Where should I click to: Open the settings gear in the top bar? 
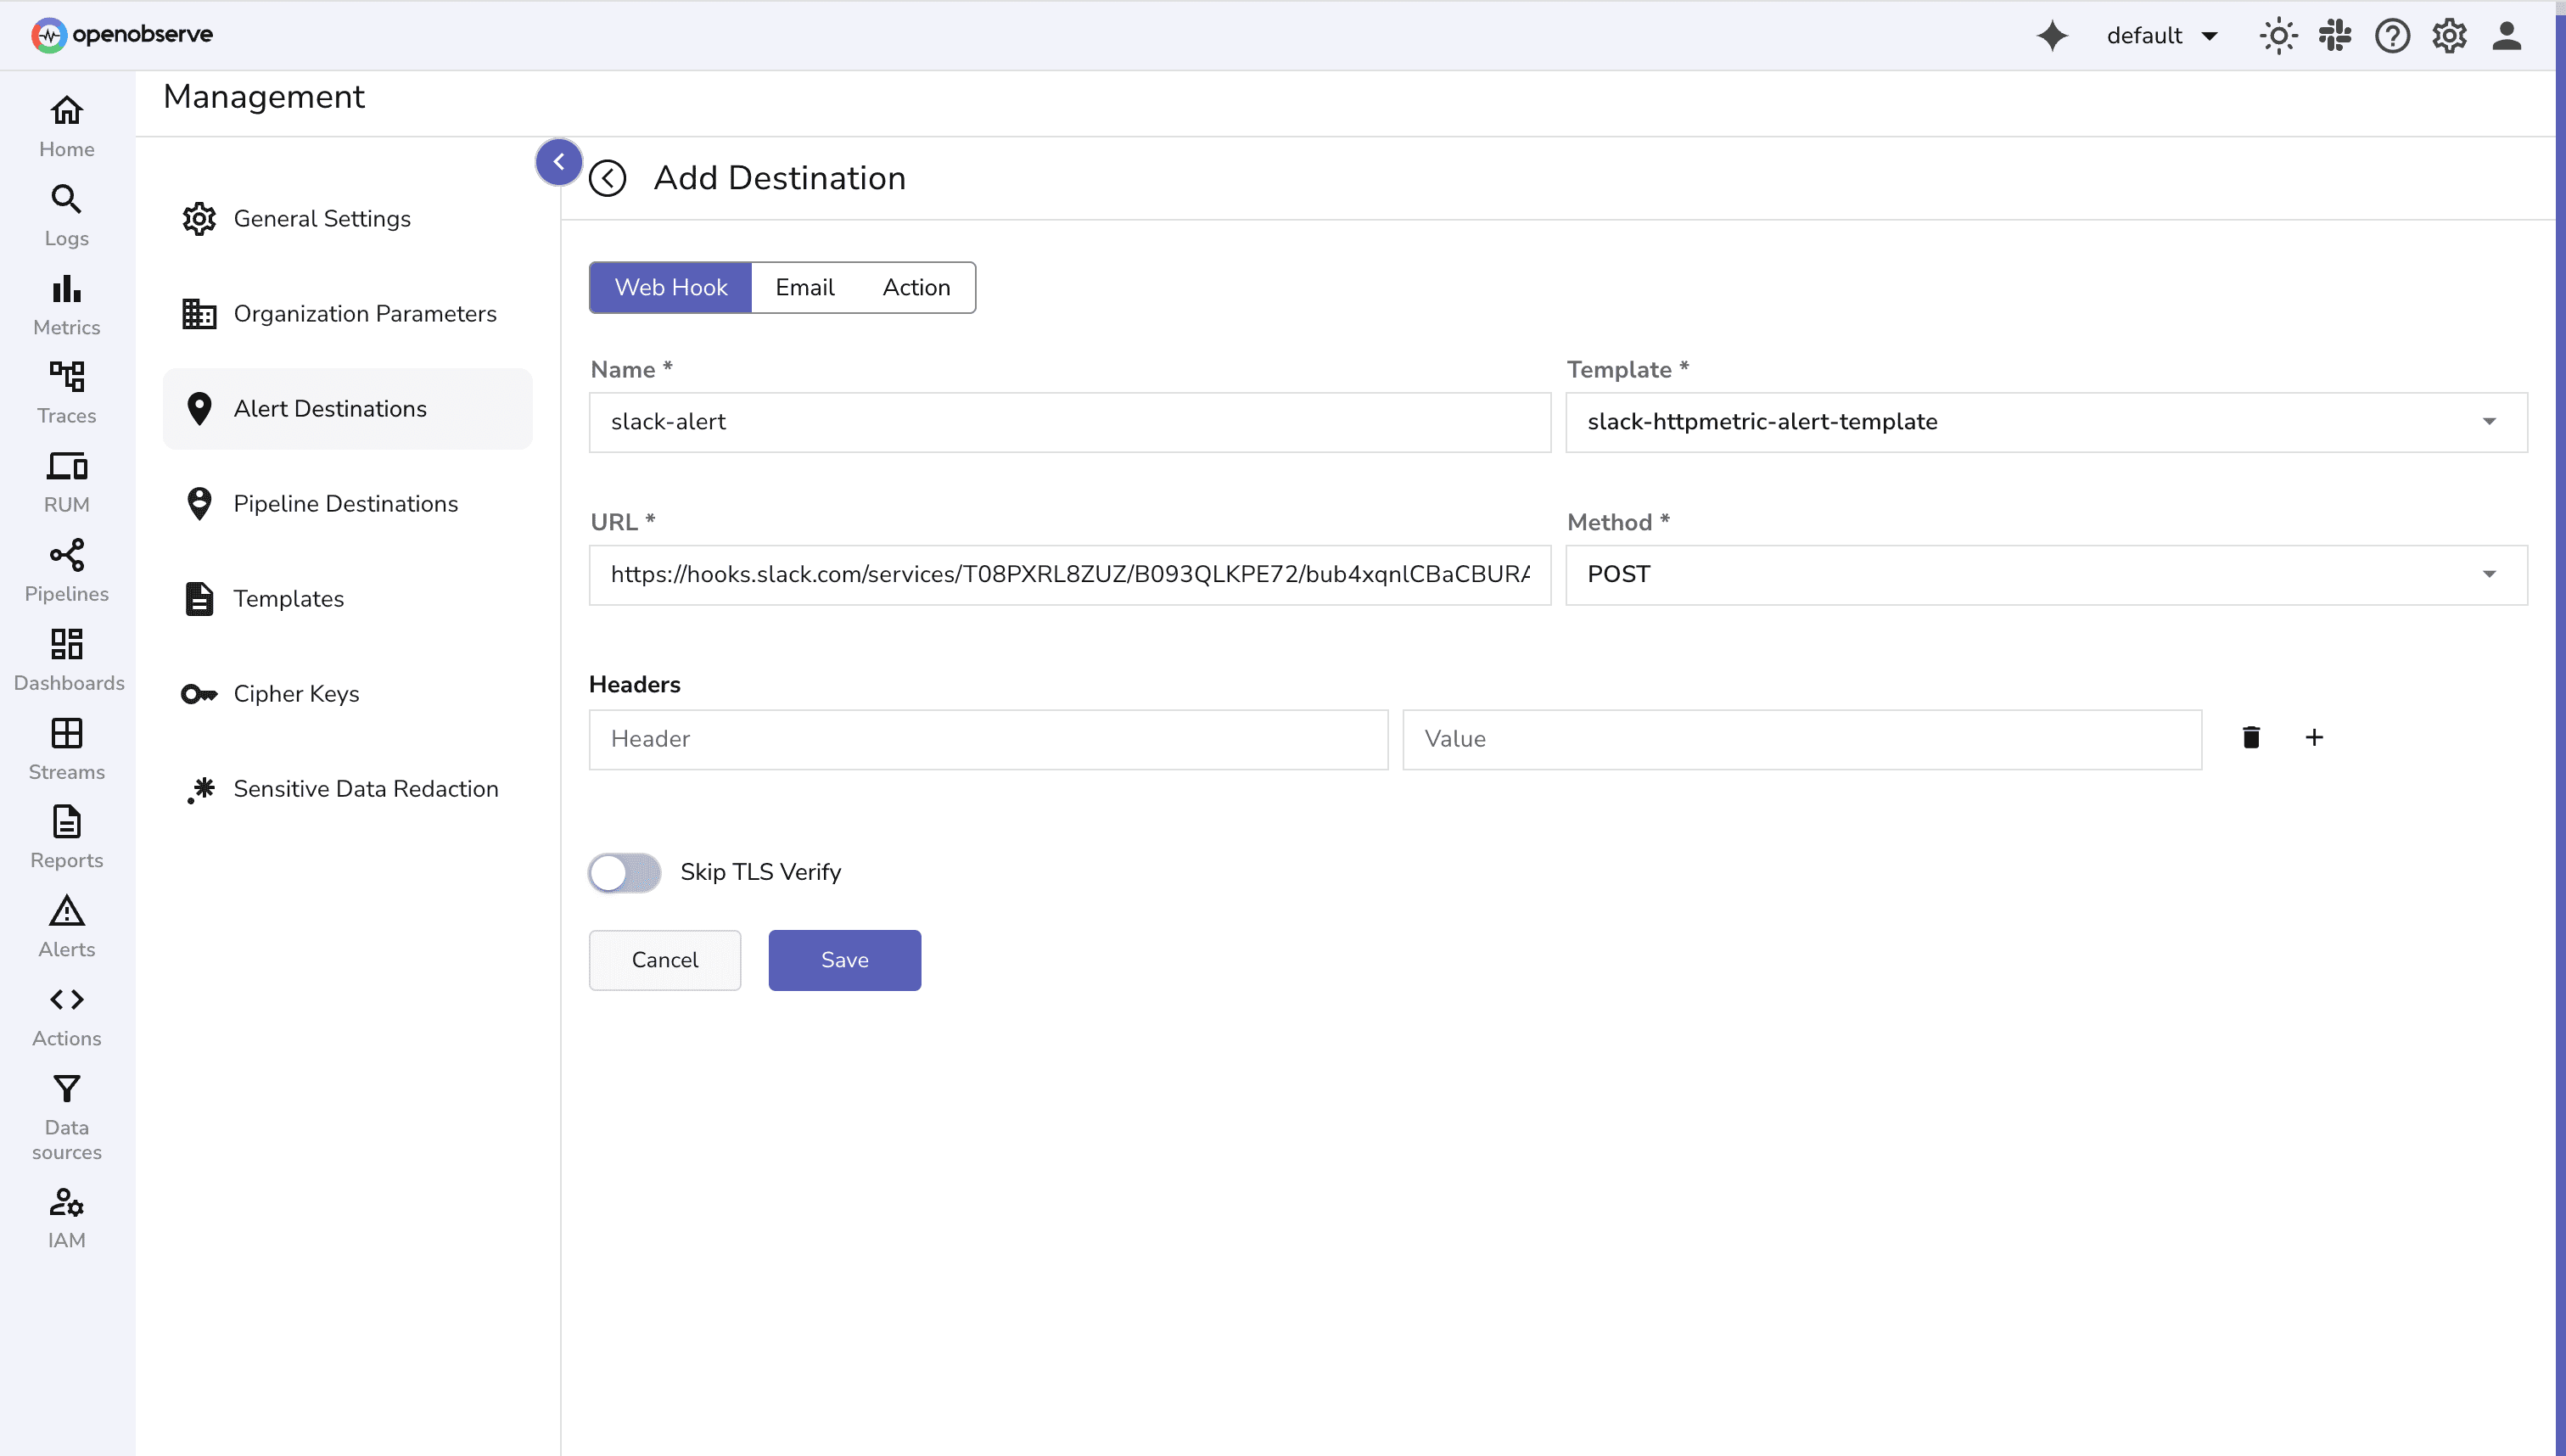(x=2449, y=35)
